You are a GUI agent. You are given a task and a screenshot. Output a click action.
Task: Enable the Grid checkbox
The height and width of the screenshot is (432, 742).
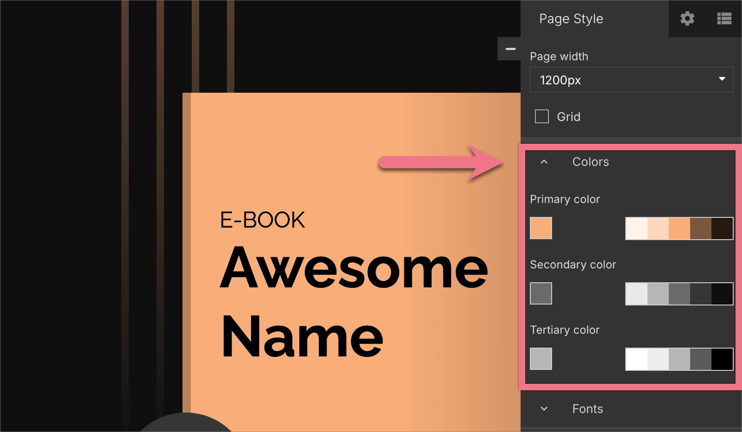pyautogui.click(x=541, y=116)
